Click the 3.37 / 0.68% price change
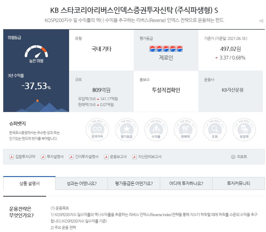The height and width of the screenshot is (232, 266). point(230,58)
